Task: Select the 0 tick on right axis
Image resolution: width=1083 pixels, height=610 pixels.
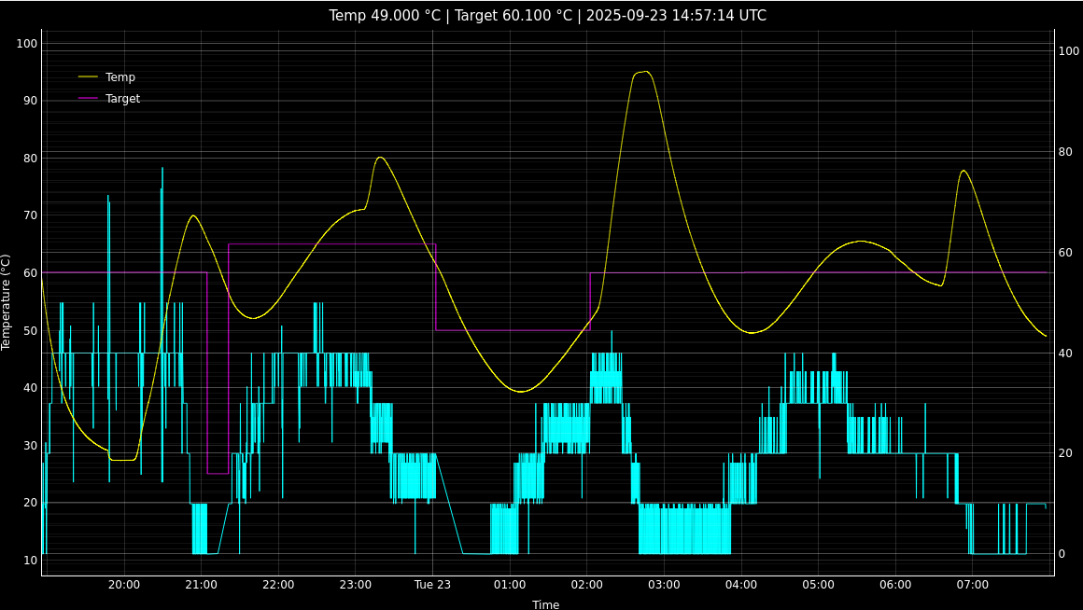Action: [x=1062, y=554]
